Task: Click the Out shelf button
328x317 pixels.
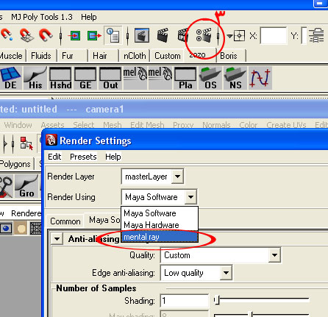Action: [110, 78]
